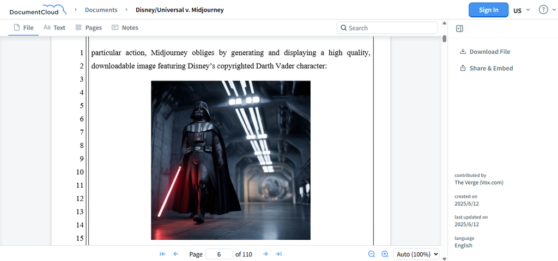Open the Auto (100%) zoom dropdown
558x261 pixels.
pos(416,254)
